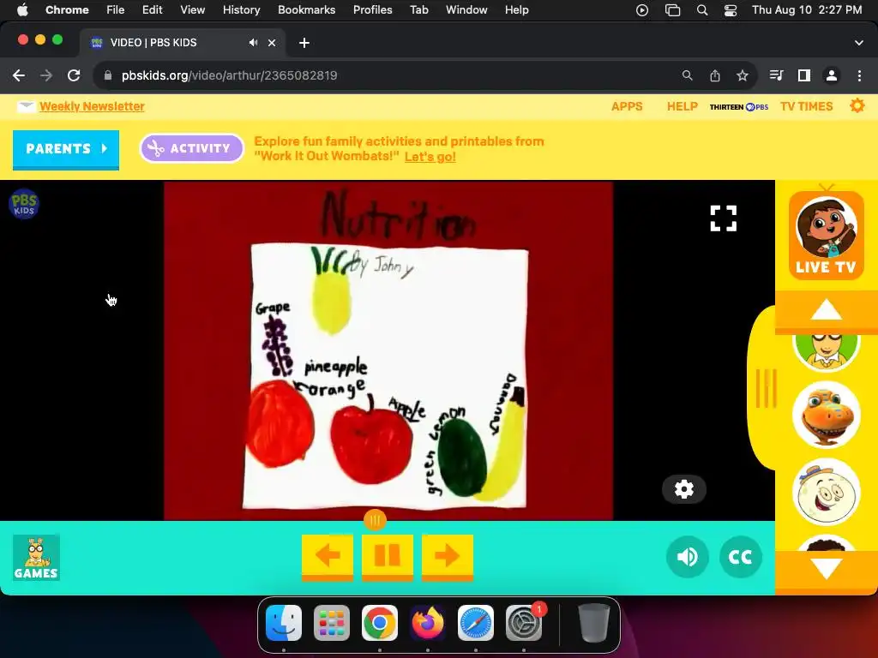The width and height of the screenshot is (878, 658).
Task: Open the Bookmarks menu
Action: click(x=306, y=9)
